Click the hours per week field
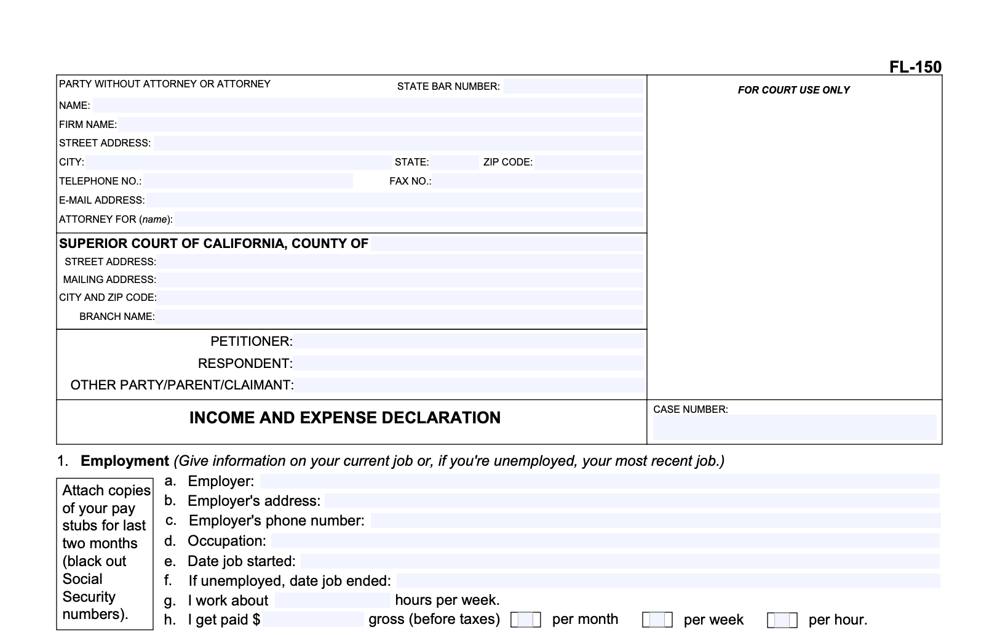 [x=332, y=600]
